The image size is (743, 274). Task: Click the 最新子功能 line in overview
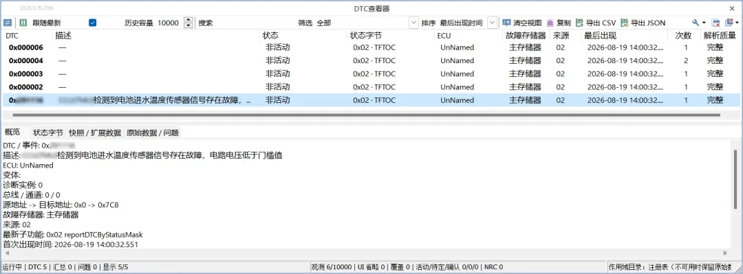(73, 235)
